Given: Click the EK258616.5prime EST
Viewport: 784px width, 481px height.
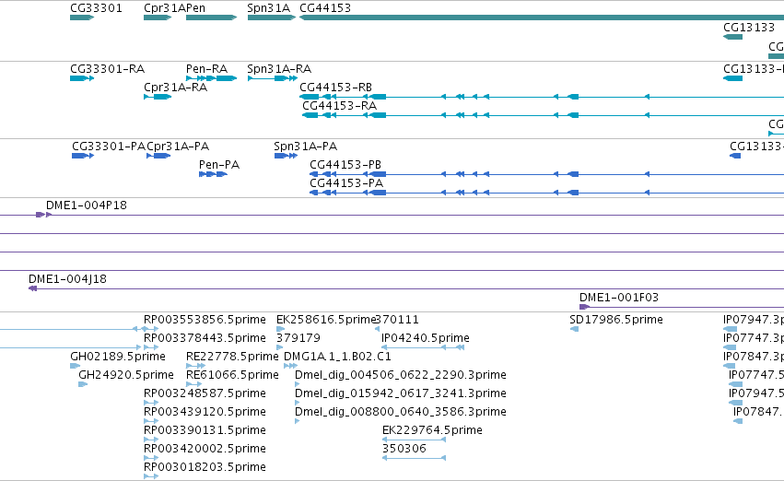Looking at the screenshot, I should (280, 329).
